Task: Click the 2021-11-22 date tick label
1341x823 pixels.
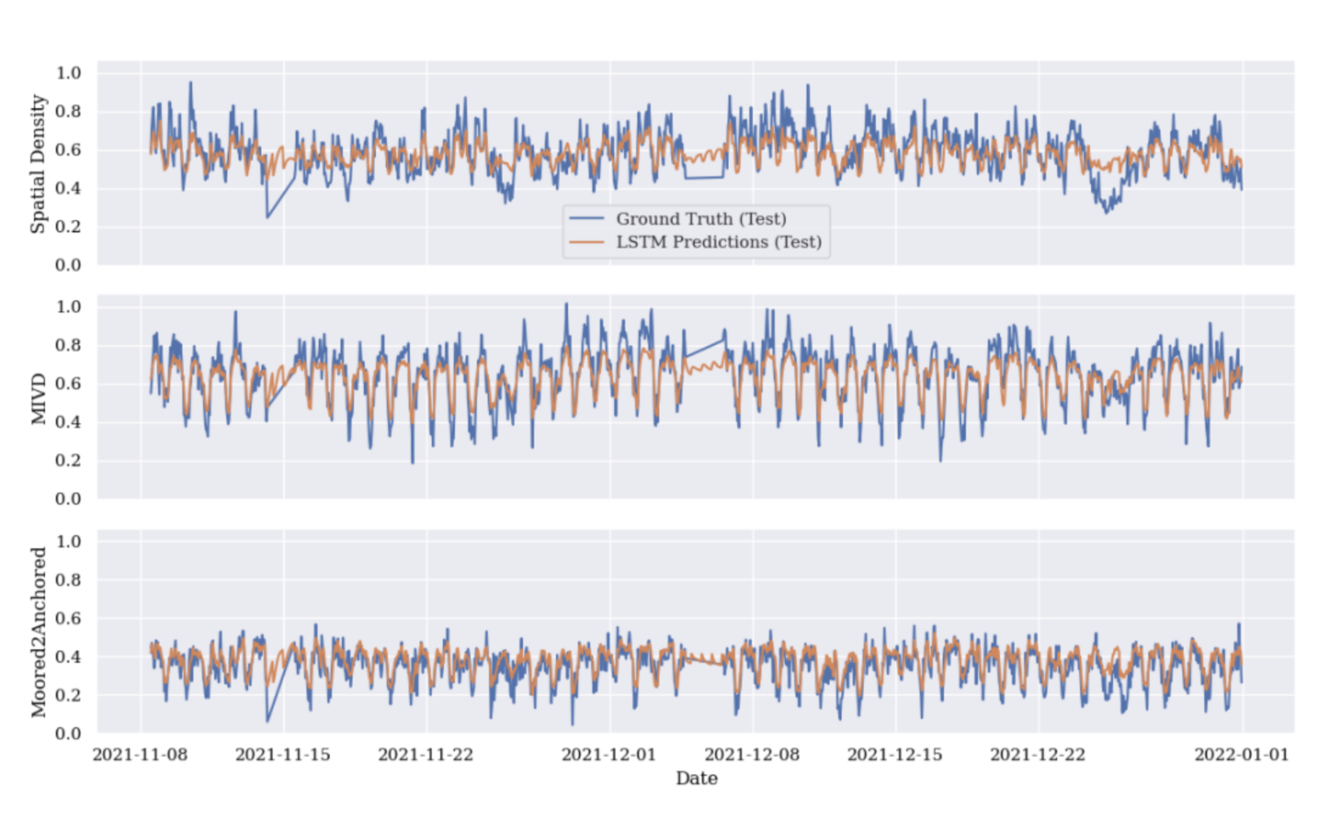Action: pos(426,755)
